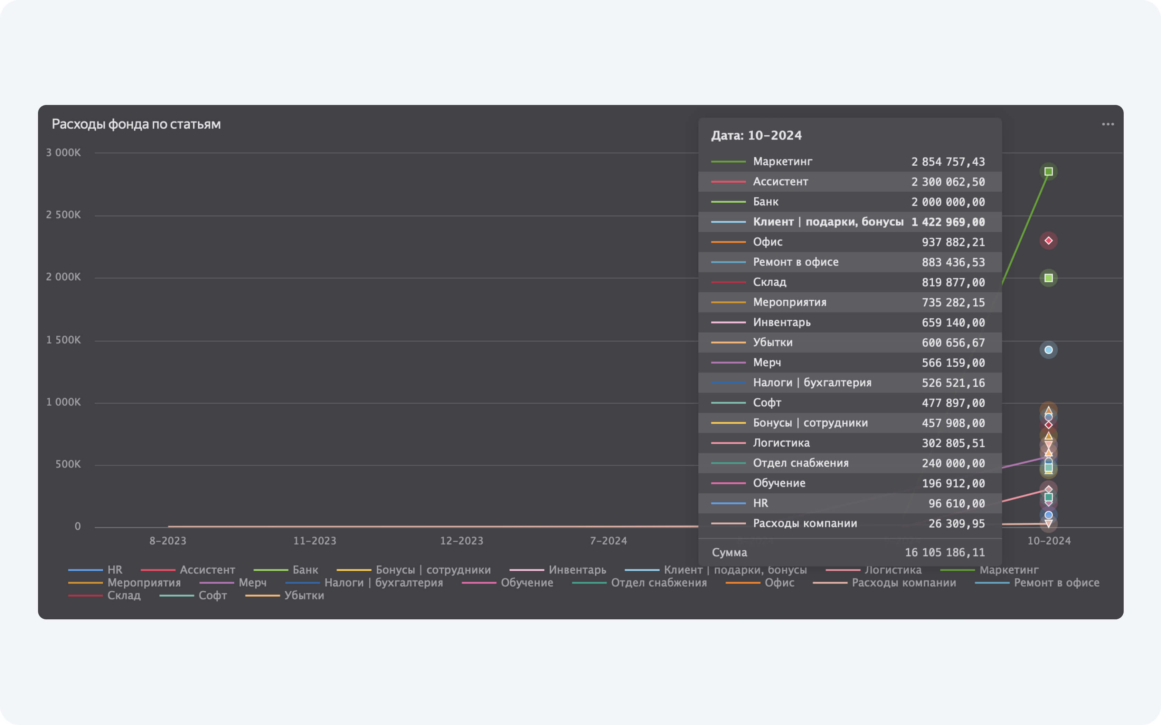Click the Банк square data point marker
The width and height of the screenshot is (1161, 725).
(1048, 278)
